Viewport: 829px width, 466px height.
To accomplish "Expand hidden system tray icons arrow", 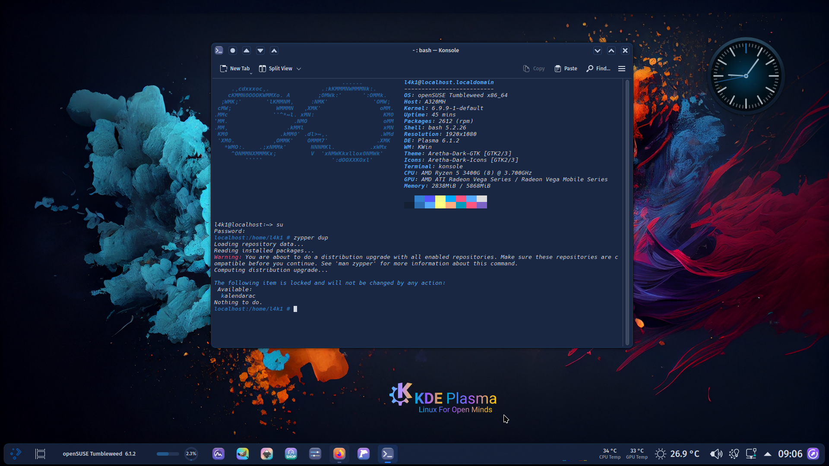I will pyautogui.click(x=768, y=454).
